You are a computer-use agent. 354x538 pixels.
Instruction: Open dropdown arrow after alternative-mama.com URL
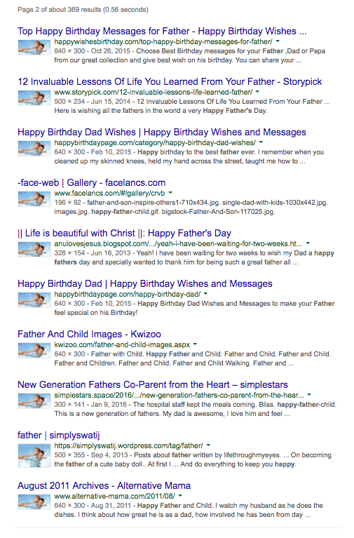(180, 495)
